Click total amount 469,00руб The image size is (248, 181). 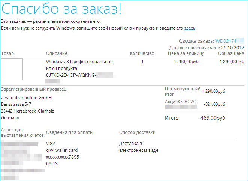[x=213, y=118]
